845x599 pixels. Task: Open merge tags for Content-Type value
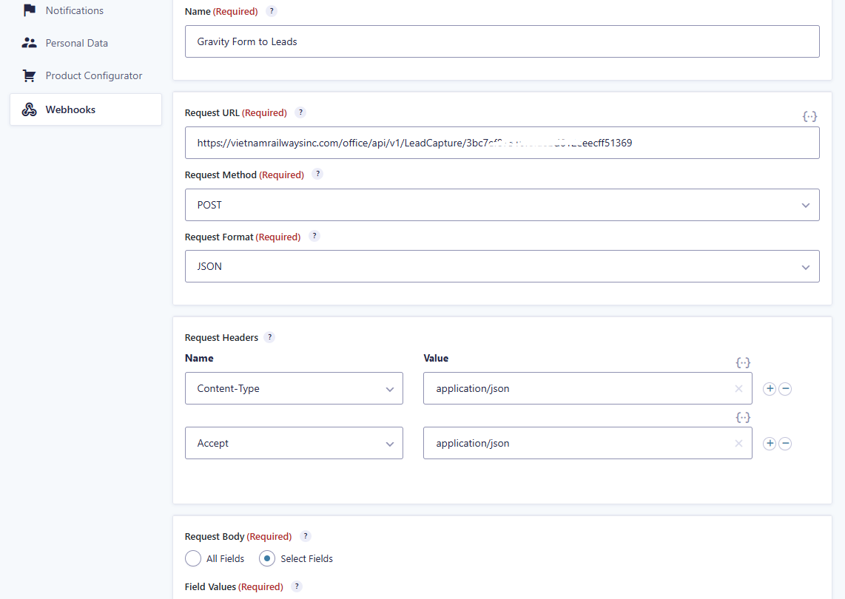(x=743, y=362)
